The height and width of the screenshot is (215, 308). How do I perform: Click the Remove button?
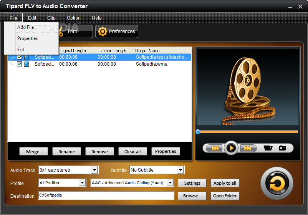tap(99, 152)
